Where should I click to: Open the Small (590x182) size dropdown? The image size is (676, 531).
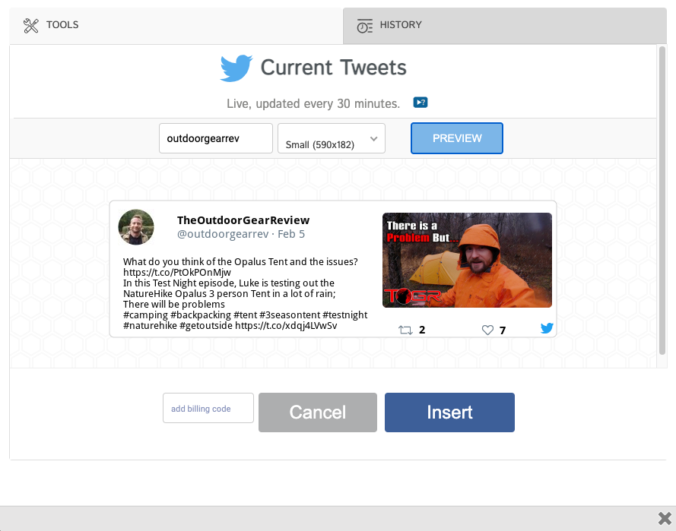click(x=331, y=138)
